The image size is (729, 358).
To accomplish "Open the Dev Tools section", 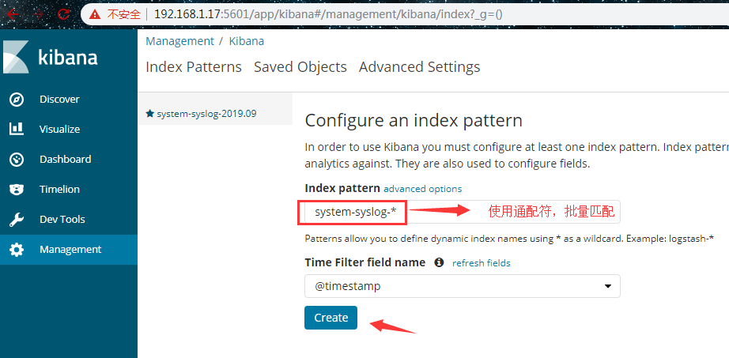I will pos(69,220).
